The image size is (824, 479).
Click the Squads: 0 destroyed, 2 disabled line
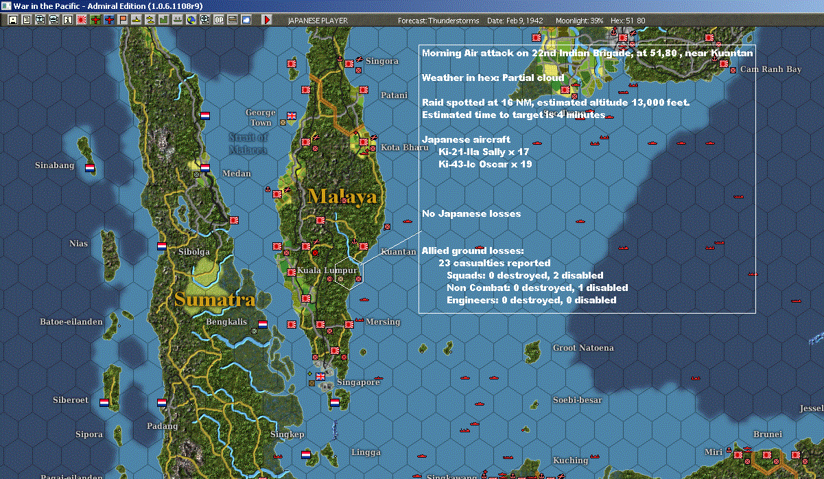[x=525, y=275]
